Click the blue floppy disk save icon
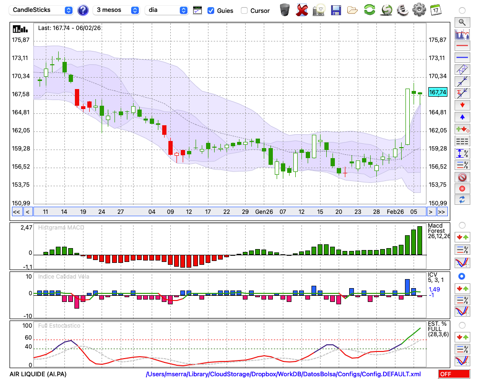The width and height of the screenshot is (477, 381). click(x=336, y=10)
